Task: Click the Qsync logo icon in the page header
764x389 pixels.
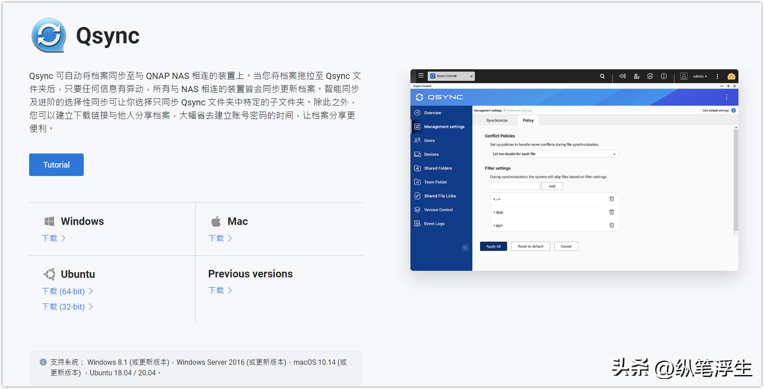Action: click(48, 35)
